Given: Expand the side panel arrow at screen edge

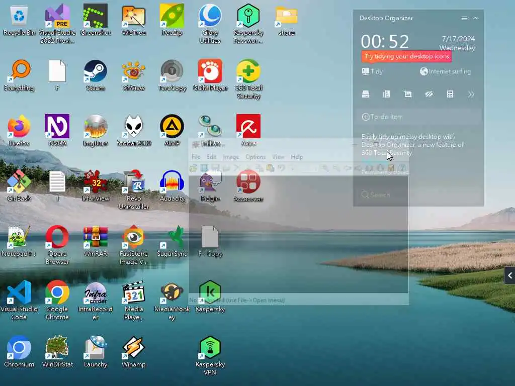Looking at the screenshot, I should point(510,275).
